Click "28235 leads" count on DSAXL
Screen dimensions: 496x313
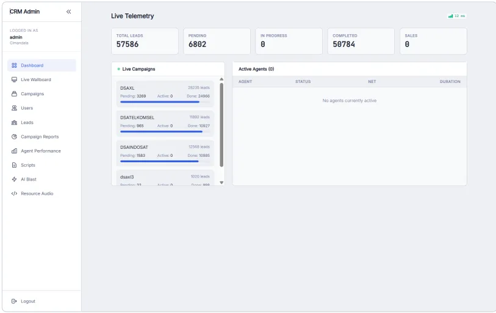[199, 88]
